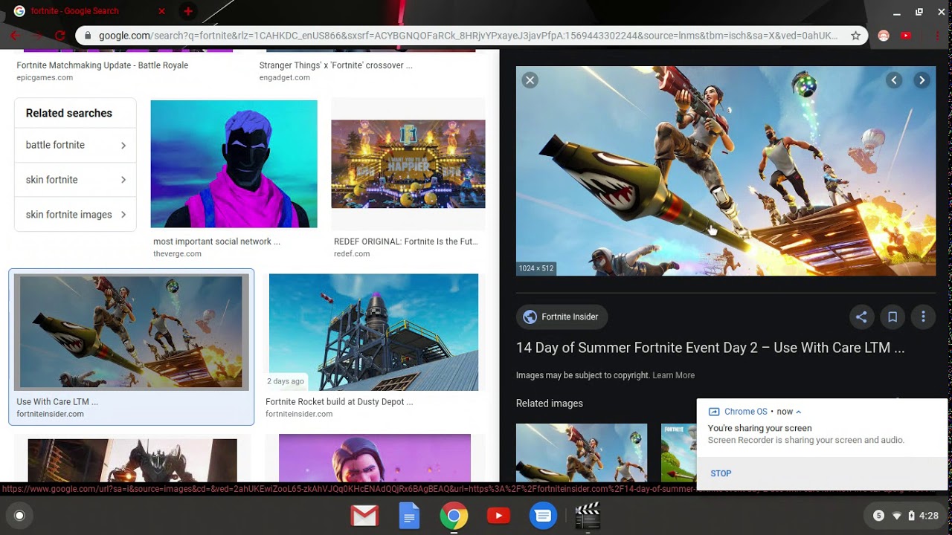Open the large rocket preview image
The height and width of the screenshot is (535, 952).
[x=726, y=171]
